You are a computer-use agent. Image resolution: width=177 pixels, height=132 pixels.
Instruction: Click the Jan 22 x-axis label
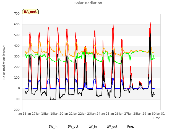click(77, 114)
